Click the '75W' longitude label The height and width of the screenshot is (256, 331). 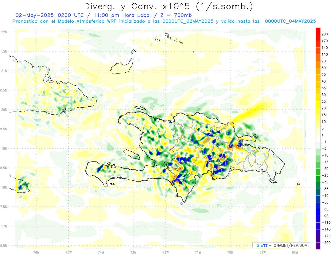(x=69, y=252)
